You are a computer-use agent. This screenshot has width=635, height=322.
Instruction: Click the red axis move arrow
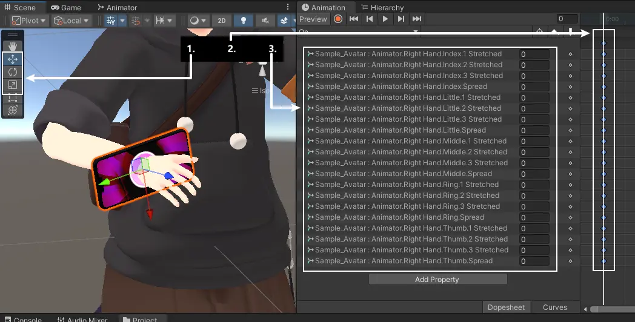tap(150, 214)
